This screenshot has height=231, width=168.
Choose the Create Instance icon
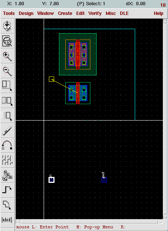tap(7, 176)
